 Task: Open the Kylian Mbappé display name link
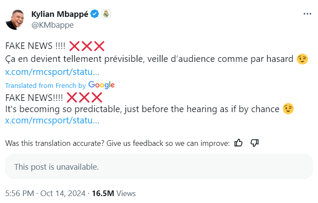click(60, 14)
